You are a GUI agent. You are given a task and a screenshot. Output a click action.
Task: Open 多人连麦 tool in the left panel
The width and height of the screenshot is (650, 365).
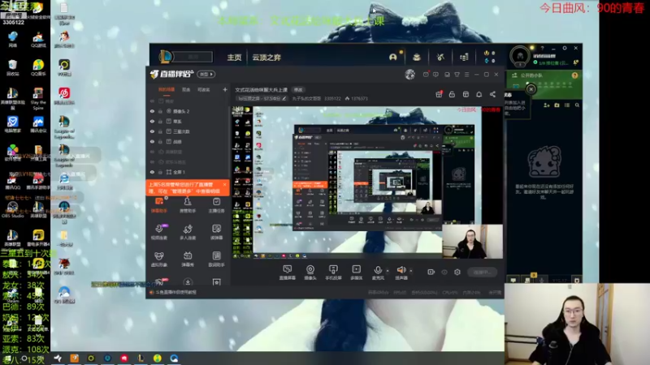188,232
